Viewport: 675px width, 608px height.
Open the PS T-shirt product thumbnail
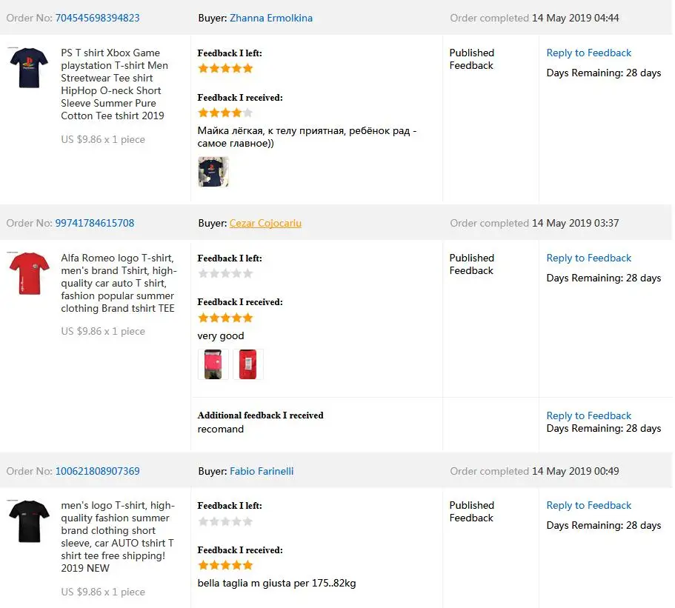pyautogui.click(x=28, y=68)
